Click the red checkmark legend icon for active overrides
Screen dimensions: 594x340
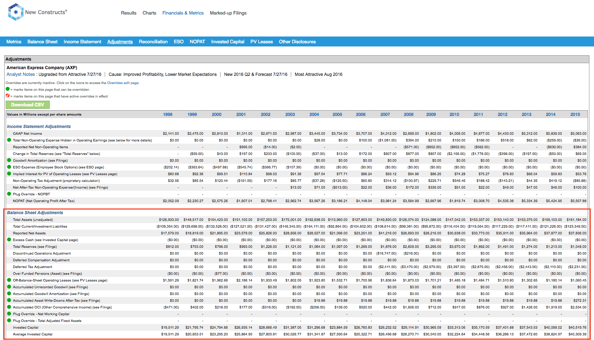point(8,96)
